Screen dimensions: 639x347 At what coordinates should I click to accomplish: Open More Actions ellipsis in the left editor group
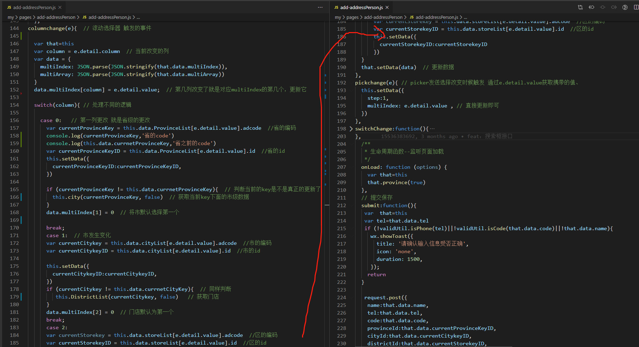(x=320, y=7)
